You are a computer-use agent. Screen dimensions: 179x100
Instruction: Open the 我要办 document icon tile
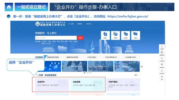[105, 36]
